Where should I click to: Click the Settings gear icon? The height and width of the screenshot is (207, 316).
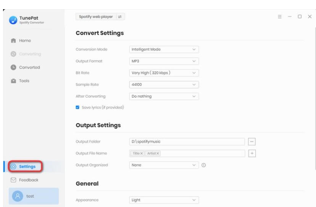pos(13,166)
